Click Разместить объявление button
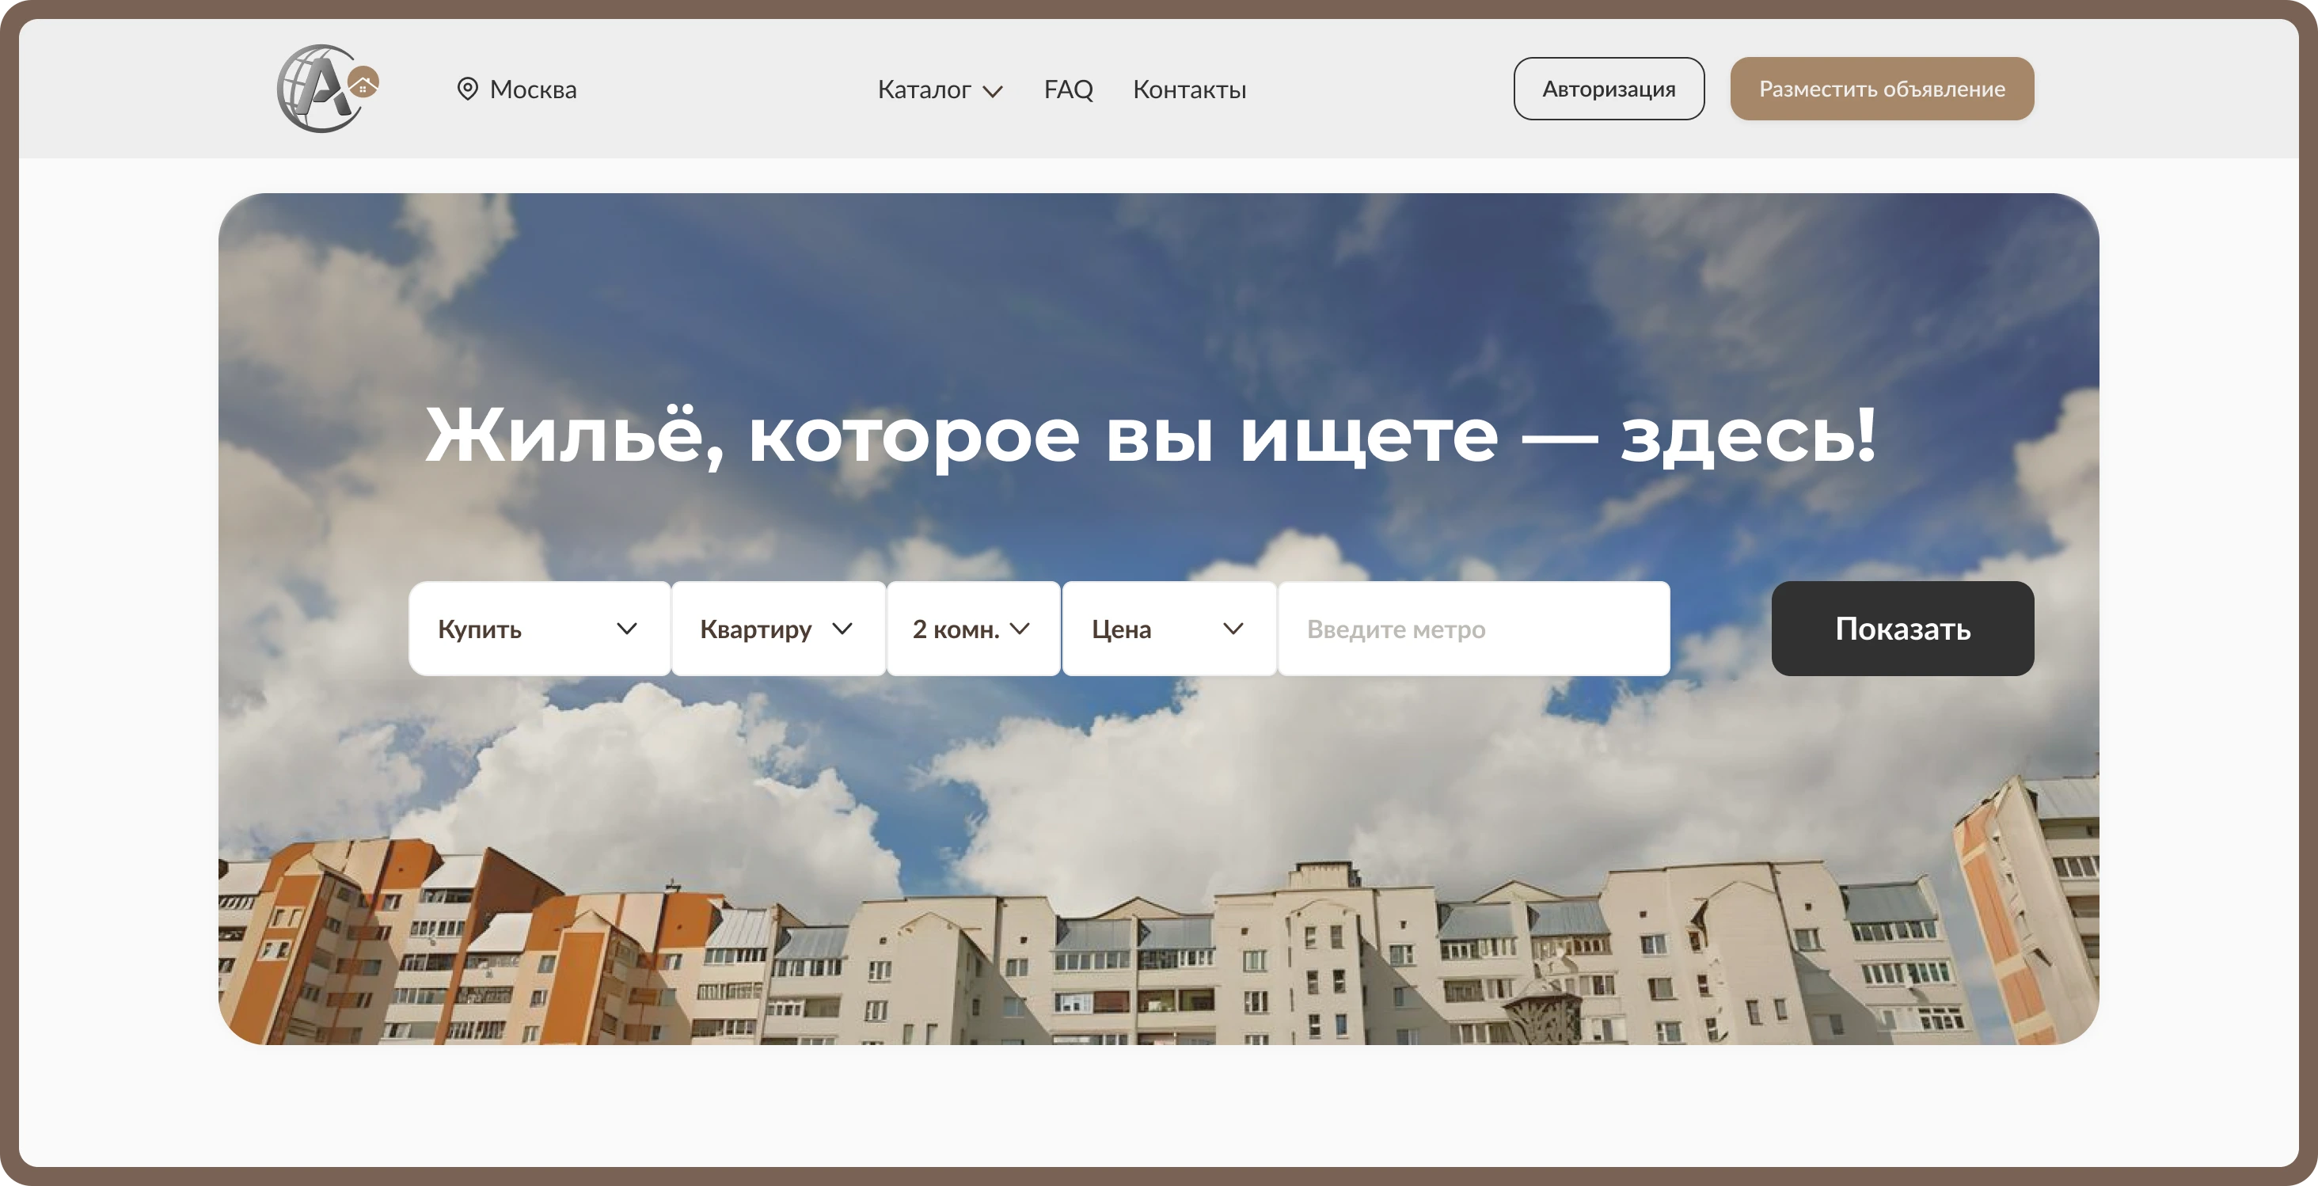2318x1186 pixels. pyautogui.click(x=1882, y=88)
